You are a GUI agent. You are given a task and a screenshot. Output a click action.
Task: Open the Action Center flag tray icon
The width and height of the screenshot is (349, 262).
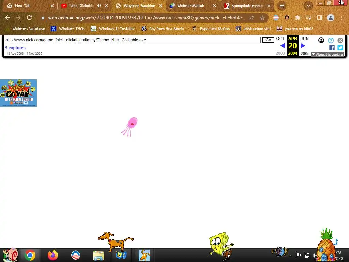(299, 255)
